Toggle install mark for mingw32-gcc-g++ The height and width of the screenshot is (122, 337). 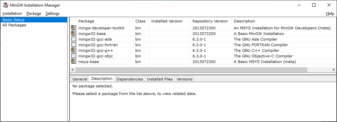click(x=73, y=50)
